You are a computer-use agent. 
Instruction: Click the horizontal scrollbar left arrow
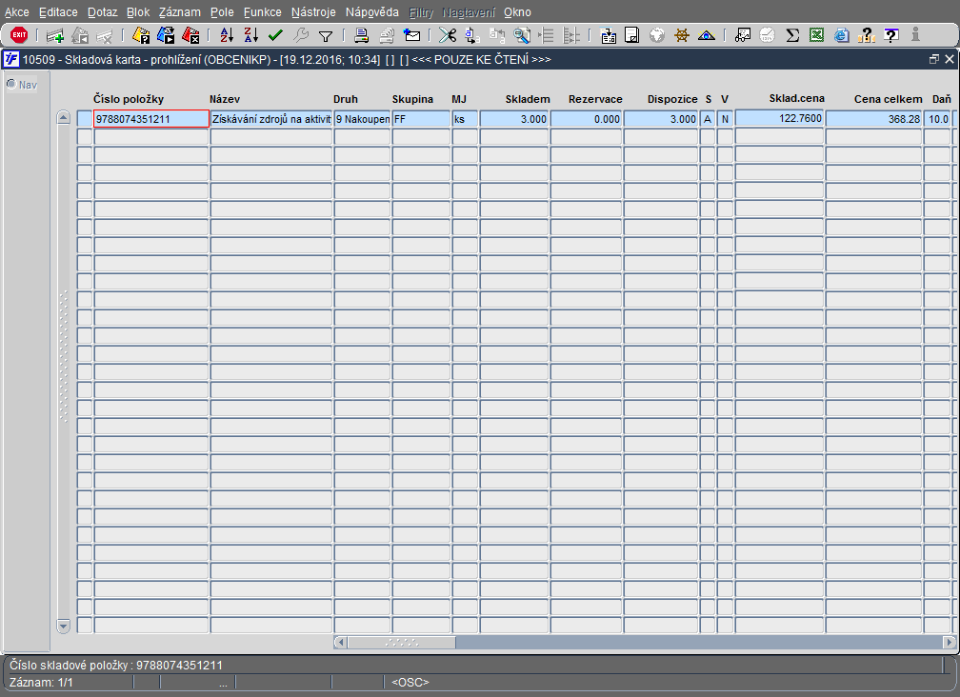340,643
